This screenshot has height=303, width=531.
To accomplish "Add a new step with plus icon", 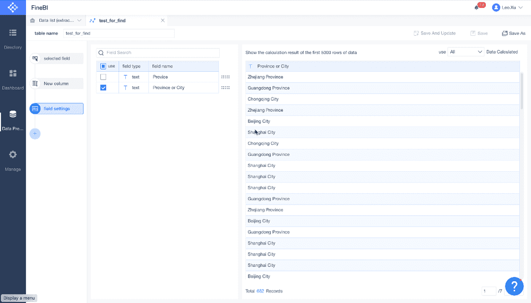I will pos(35,133).
